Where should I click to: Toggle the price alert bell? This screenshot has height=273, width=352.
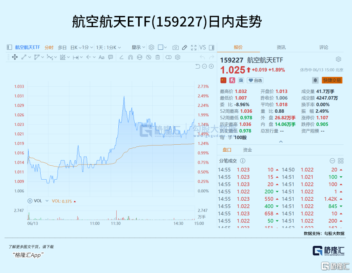(x=315, y=80)
